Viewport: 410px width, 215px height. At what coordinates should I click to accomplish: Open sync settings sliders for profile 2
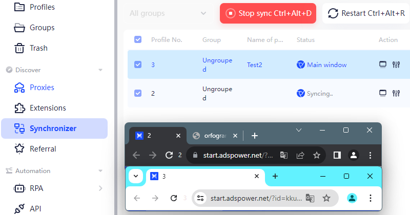[396, 93]
